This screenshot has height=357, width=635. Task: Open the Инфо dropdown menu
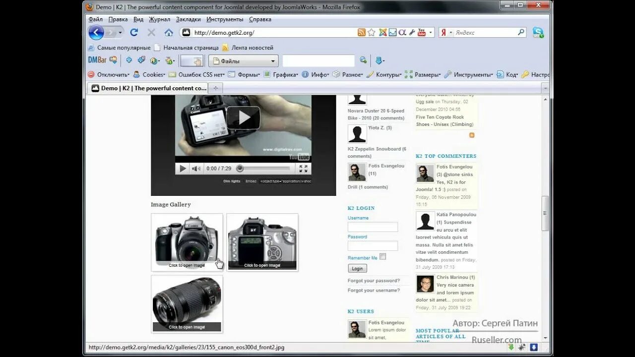point(316,74)
